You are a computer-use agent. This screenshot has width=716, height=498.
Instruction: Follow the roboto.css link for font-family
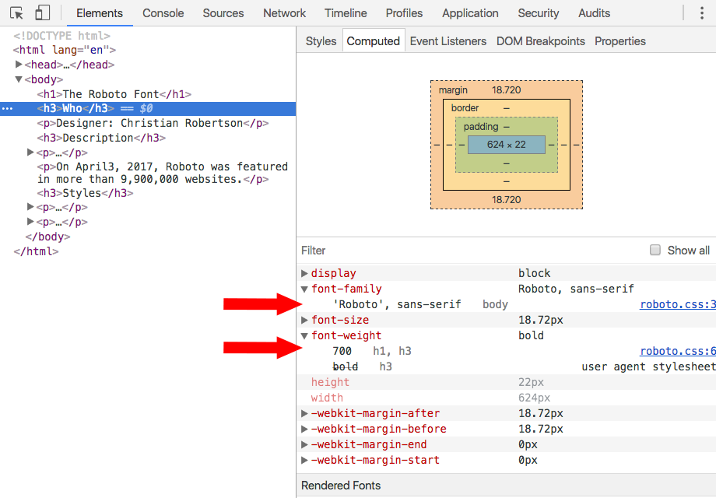[678, 304]
